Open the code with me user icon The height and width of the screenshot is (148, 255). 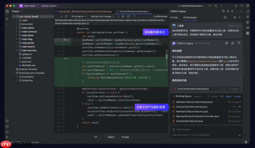236,6
